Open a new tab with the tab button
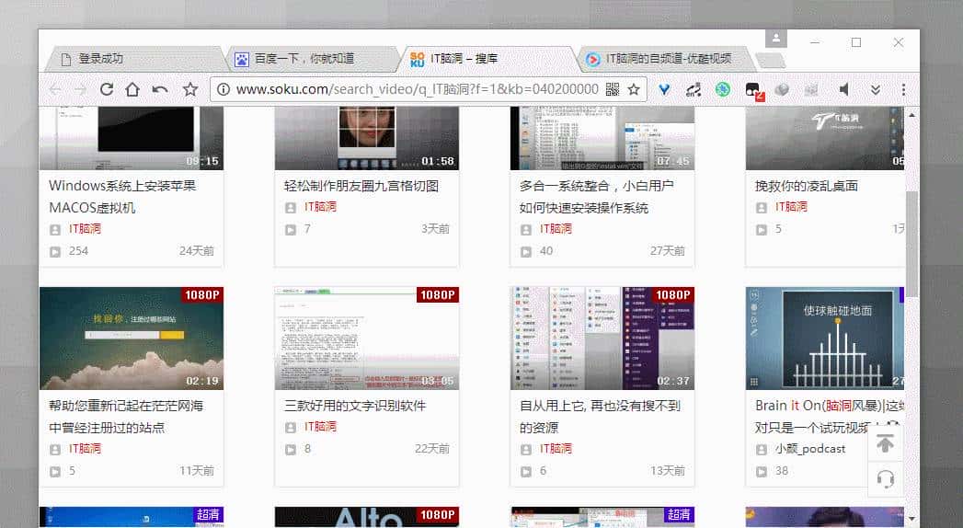Screen dimensions: 963x528 pyautogui.click(x=770, y=60)
